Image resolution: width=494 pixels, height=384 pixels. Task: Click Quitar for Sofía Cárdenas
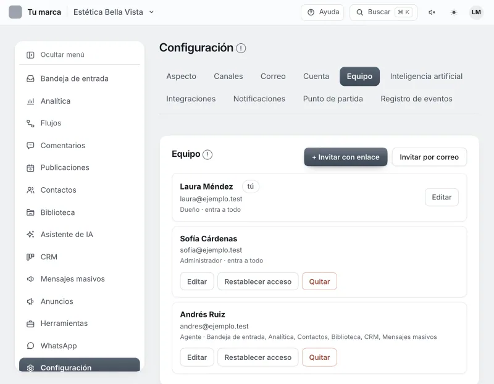pos(319,282)
